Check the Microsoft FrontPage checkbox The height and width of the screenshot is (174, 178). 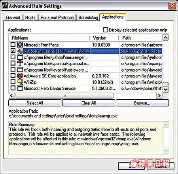tap(13, 44)
